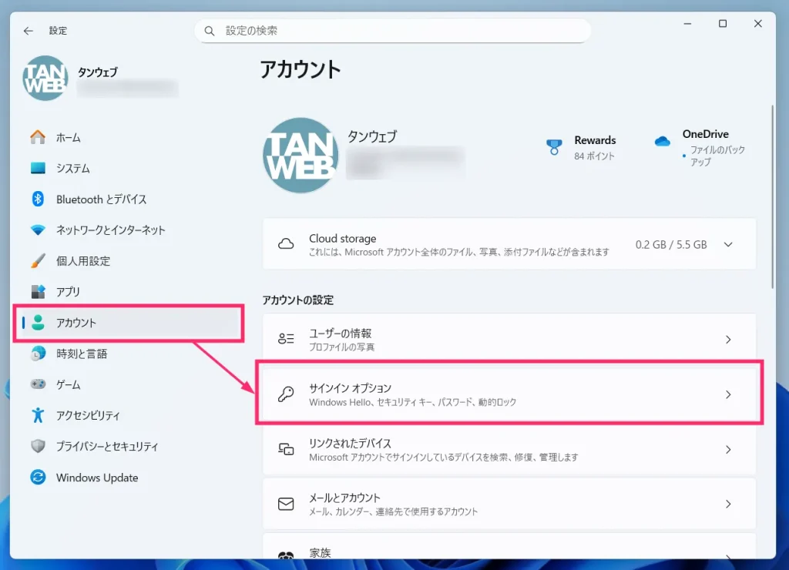This screenshot has width=789, height=570.
Task: Click the envelope icon for メールとアカウント
Action: pos(286,504)
